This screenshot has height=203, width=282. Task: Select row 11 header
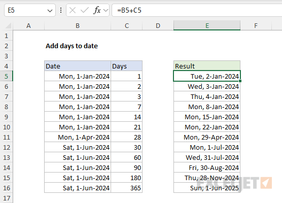(6, 137)
